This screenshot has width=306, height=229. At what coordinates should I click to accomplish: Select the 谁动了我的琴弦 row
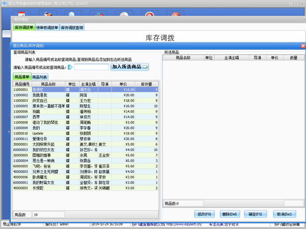coord(86,122)
